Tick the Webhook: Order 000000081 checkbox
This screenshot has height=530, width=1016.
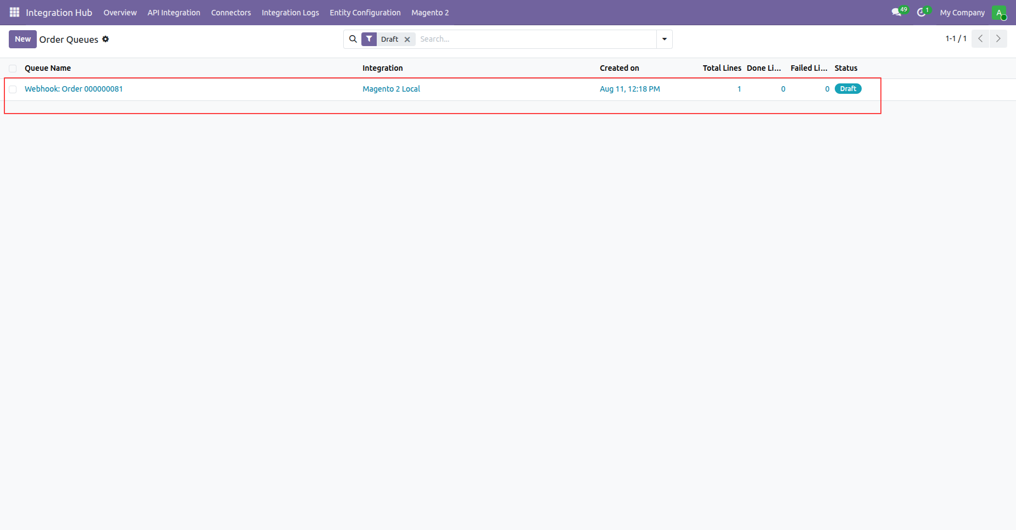tap(13, 89)
